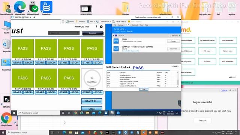
Task: Click the START ALL button
Action: point(91,101)
